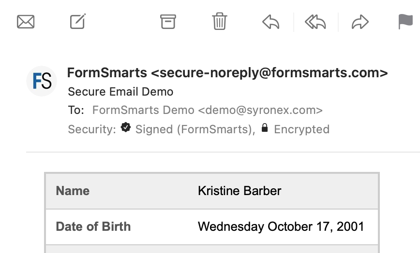The height and width of the screenshot is (253, 420).
Task: Click the Secure Email Demo subject
Action: click(120, 92)
